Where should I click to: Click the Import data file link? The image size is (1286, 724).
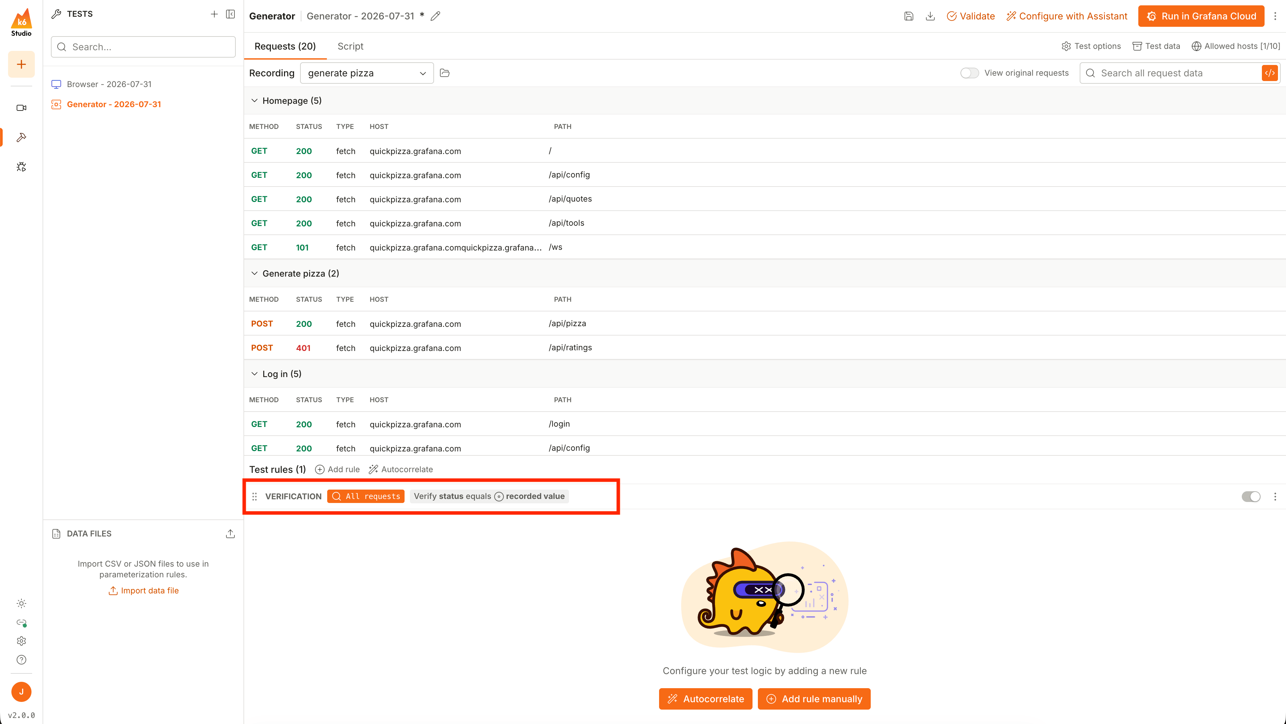point(143,591)
